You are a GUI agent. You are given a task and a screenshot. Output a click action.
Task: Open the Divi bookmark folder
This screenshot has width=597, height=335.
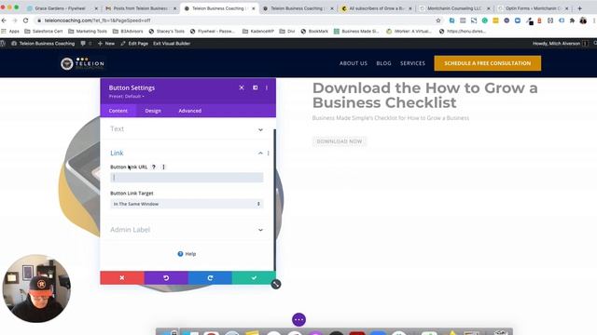tap(287, 31)
